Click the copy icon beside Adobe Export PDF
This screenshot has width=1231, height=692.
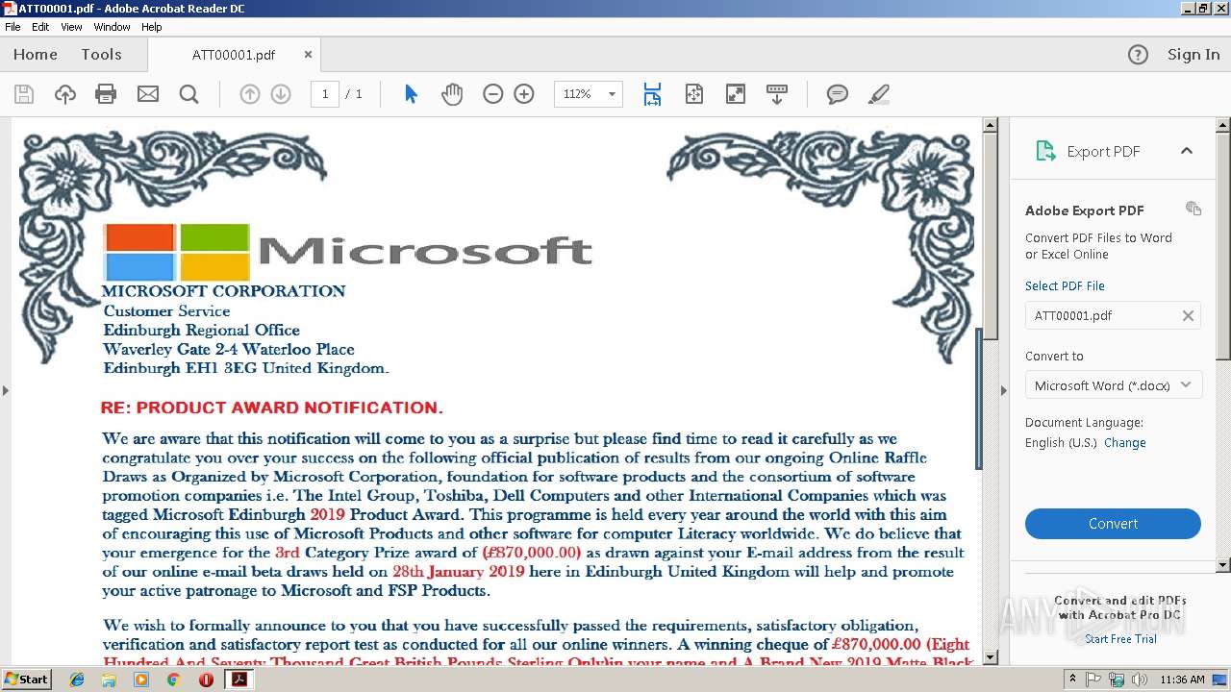1193,209
